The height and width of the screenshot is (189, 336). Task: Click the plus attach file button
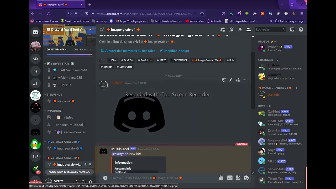105,178
